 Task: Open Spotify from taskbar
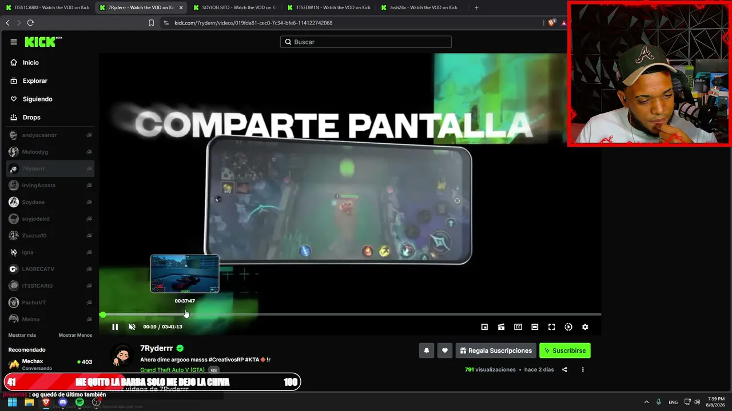click(x=79, y=402)
